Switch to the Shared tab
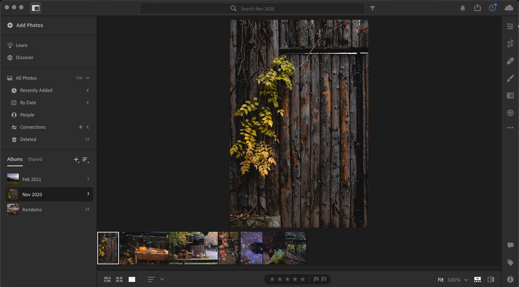 pyautogui.click(x=35, y=159)
